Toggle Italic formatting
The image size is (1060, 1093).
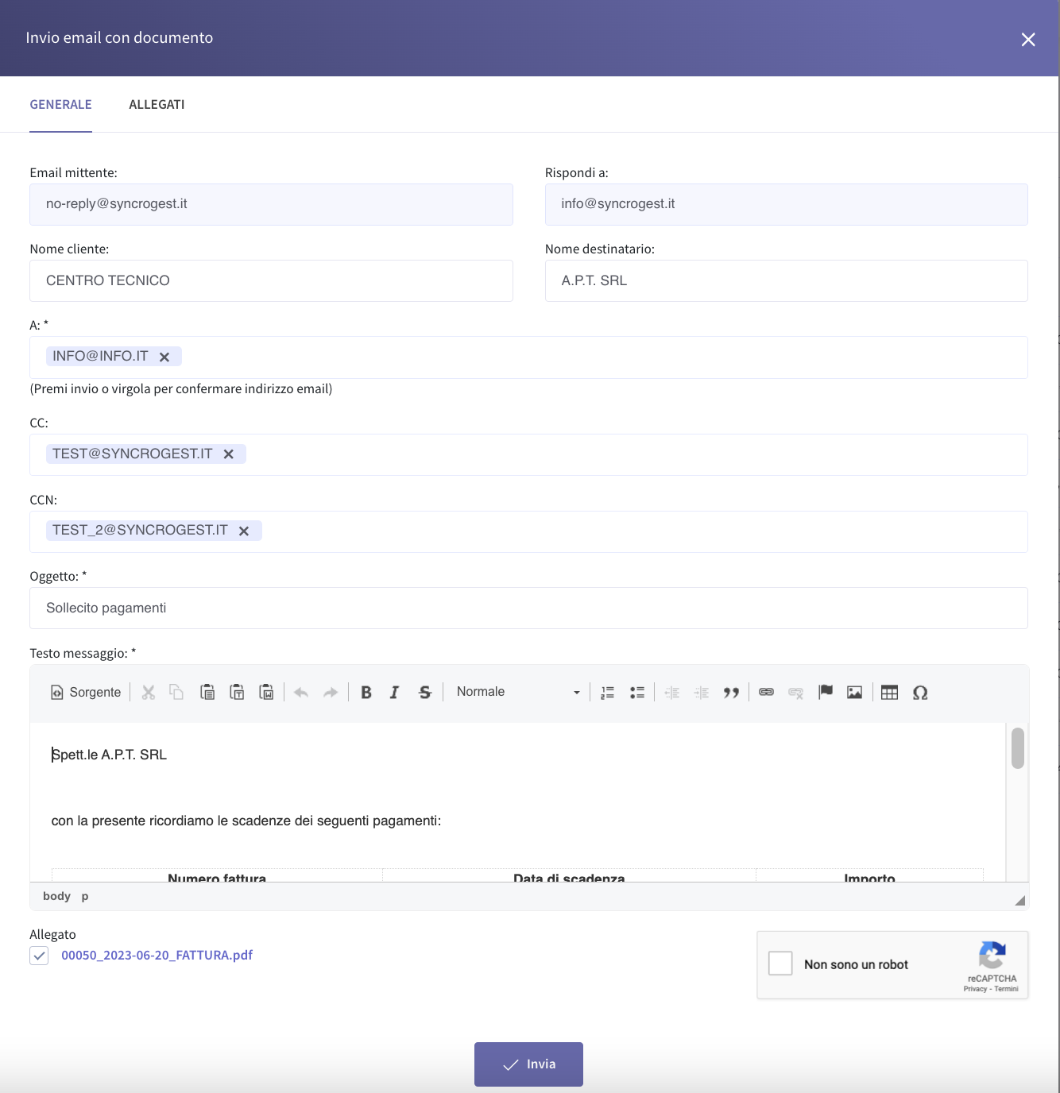coord(395,693)
